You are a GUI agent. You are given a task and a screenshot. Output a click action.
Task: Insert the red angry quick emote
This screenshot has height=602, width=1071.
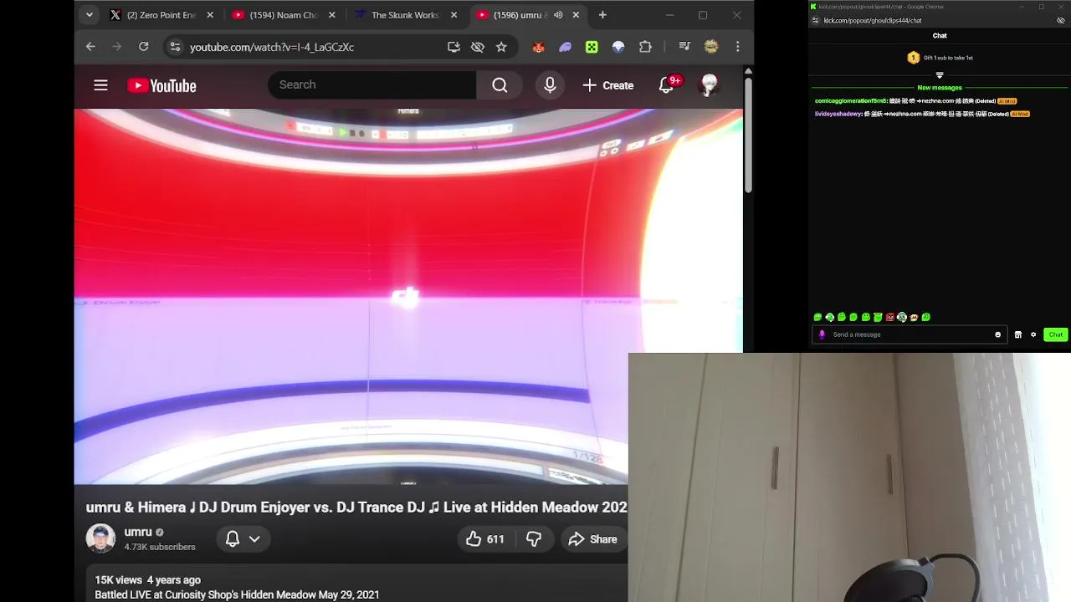point(889,317)
